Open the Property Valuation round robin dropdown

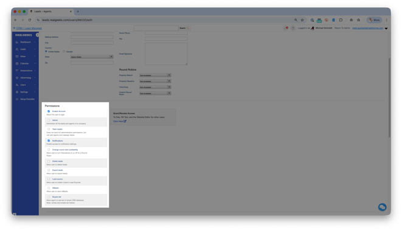(155, 82)
